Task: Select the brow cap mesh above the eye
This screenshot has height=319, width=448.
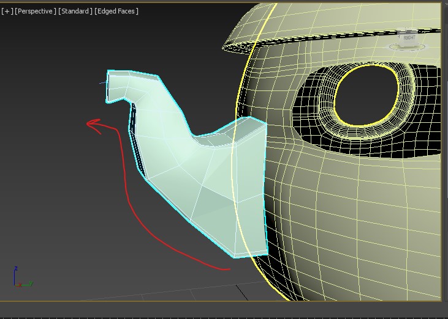Action: tap(306, 31)
